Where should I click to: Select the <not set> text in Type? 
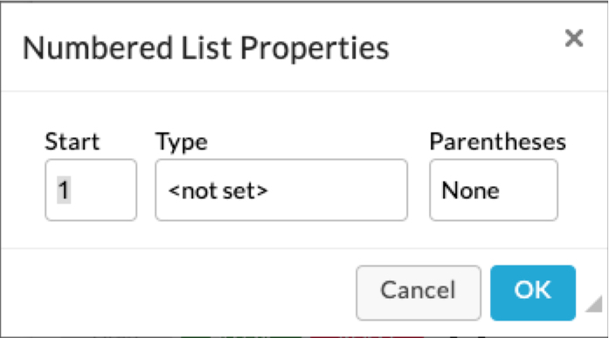click(x=218, y=190)
